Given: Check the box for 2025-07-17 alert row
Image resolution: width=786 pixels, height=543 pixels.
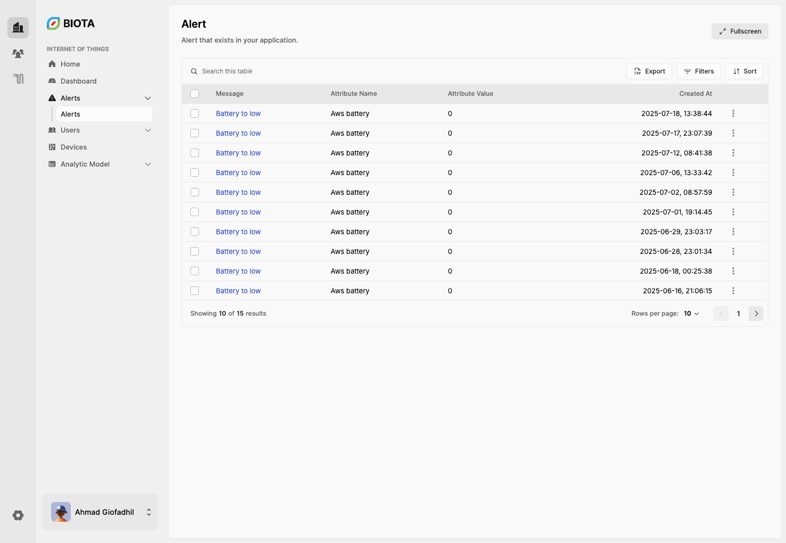Looking at the screenshot, I should pos(195,133).
